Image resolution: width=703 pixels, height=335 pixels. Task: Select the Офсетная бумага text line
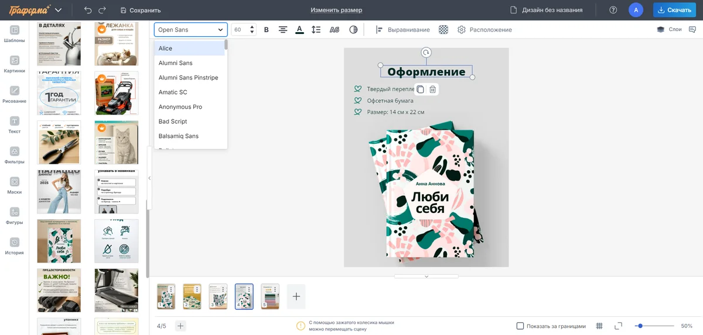[x=390, y=101]
